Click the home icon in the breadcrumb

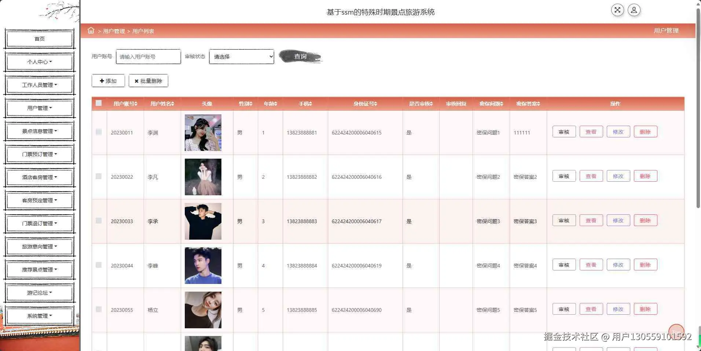(x=91, y=30)
